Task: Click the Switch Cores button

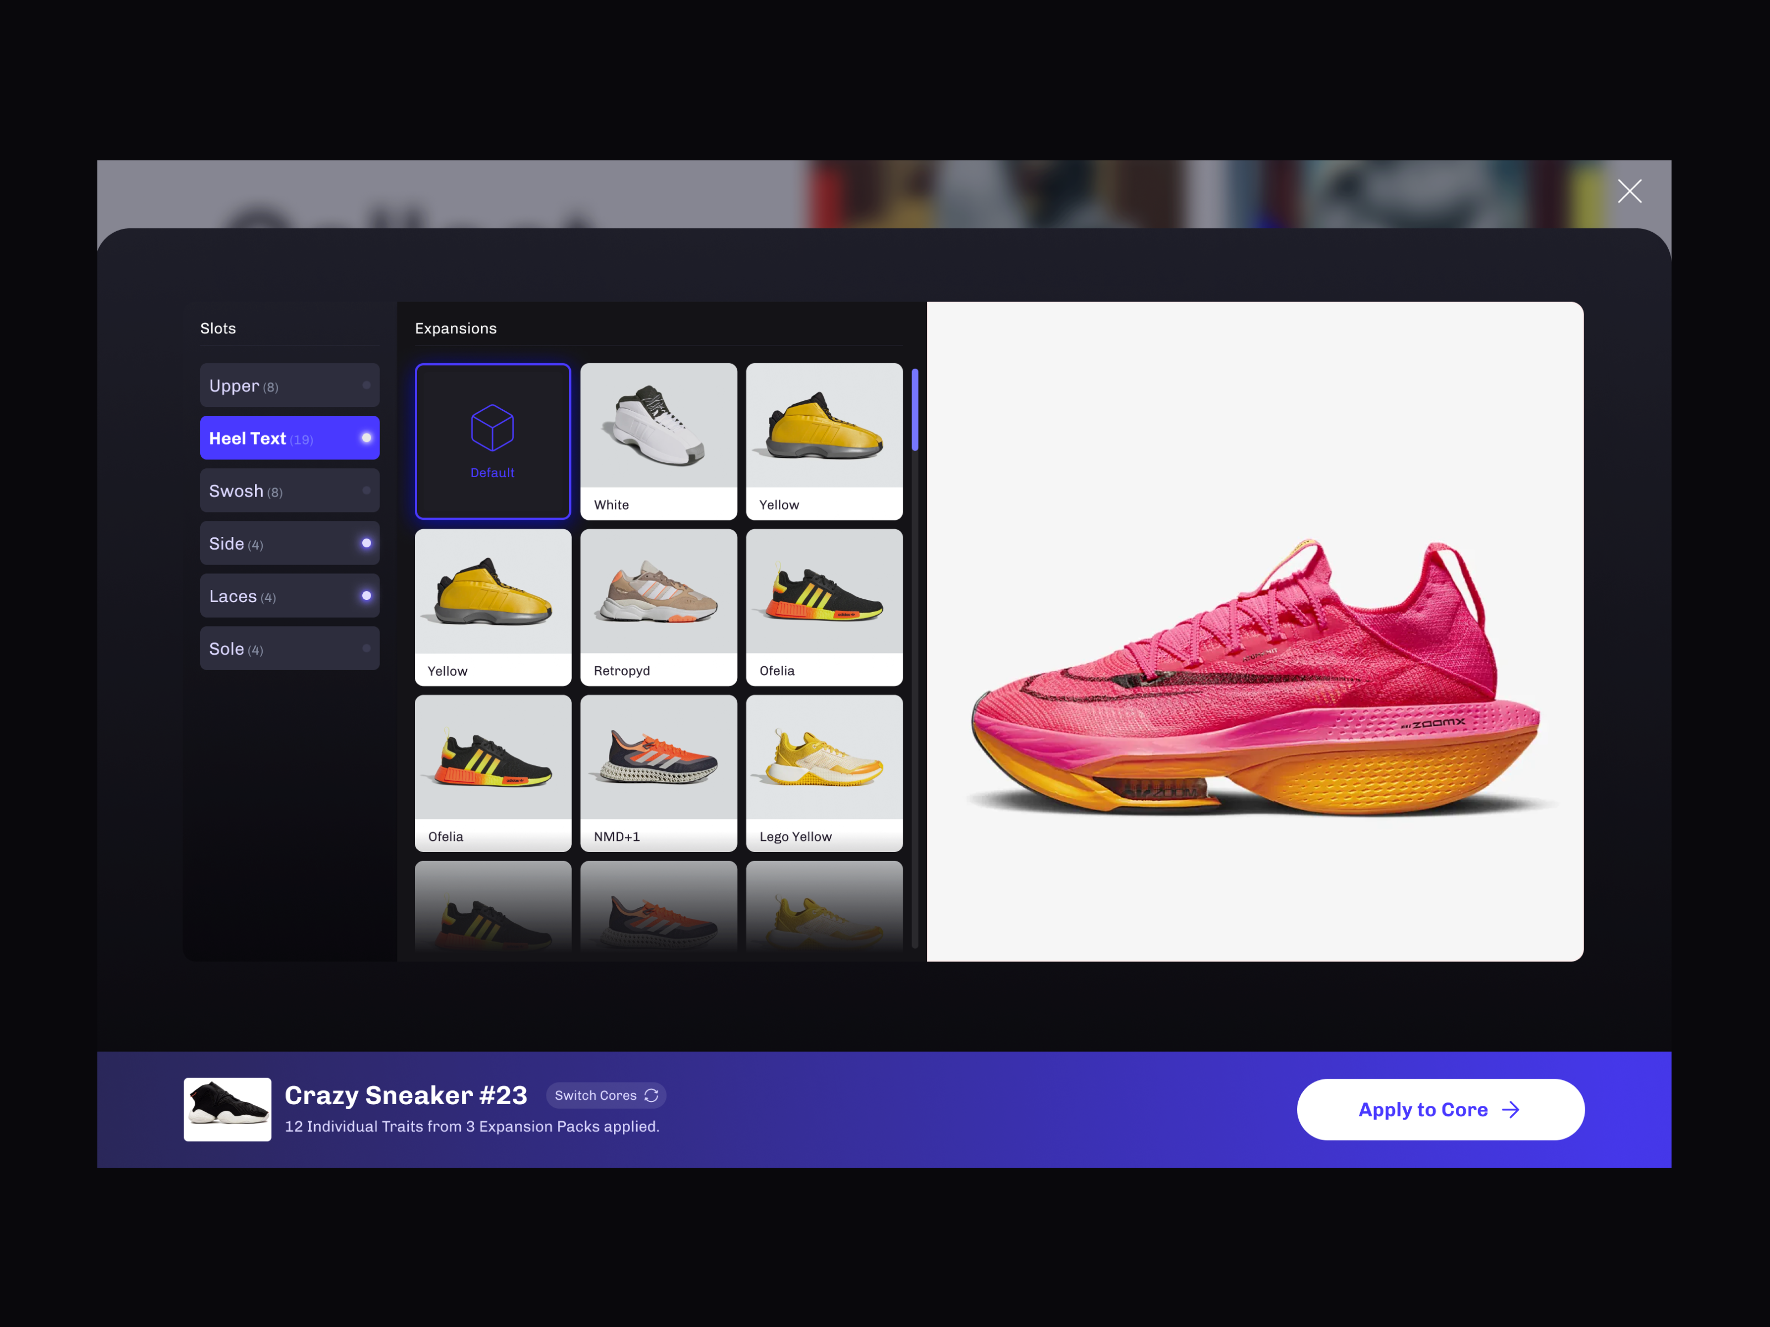Action: (x=605, y=1095)
